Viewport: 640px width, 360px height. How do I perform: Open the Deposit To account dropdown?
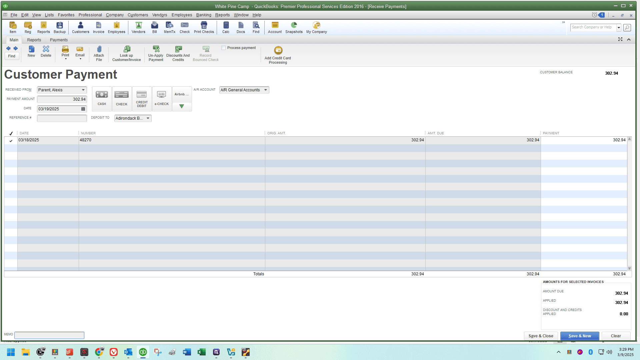coord(148,118)
